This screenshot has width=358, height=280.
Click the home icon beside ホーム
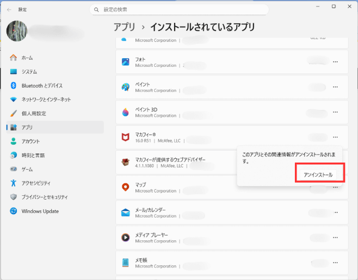(x=14, y=58)
